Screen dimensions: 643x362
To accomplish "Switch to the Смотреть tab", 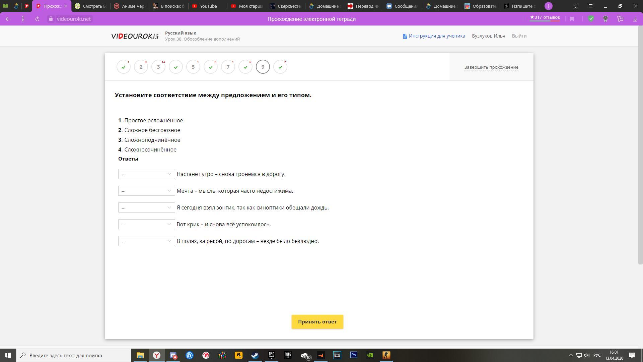I will [91, 6].
